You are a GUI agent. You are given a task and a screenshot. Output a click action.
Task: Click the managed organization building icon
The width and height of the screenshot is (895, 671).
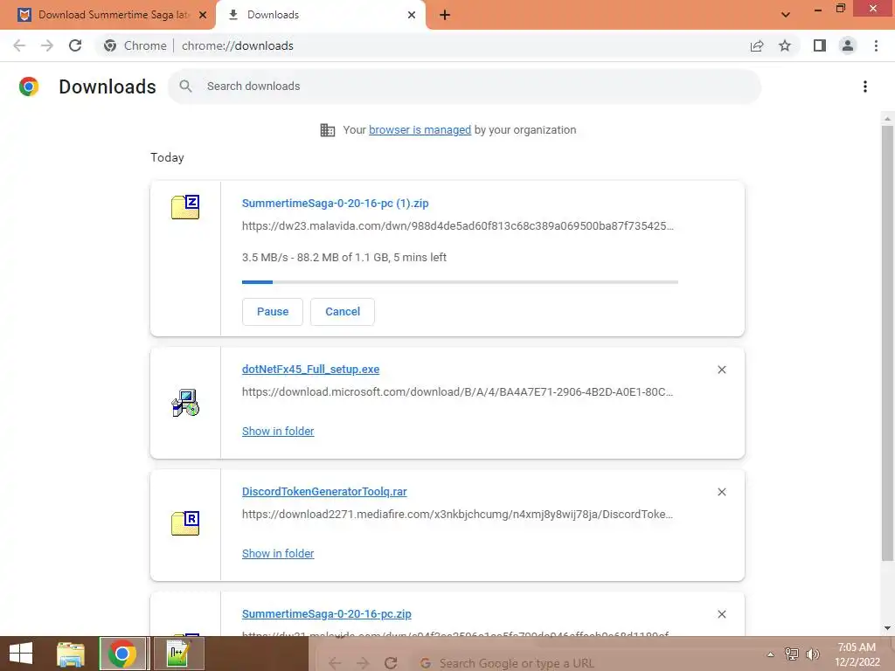coord(328,130)
